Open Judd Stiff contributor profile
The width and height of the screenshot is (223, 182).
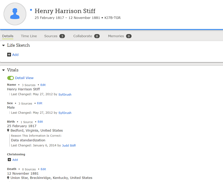[69, 145]
